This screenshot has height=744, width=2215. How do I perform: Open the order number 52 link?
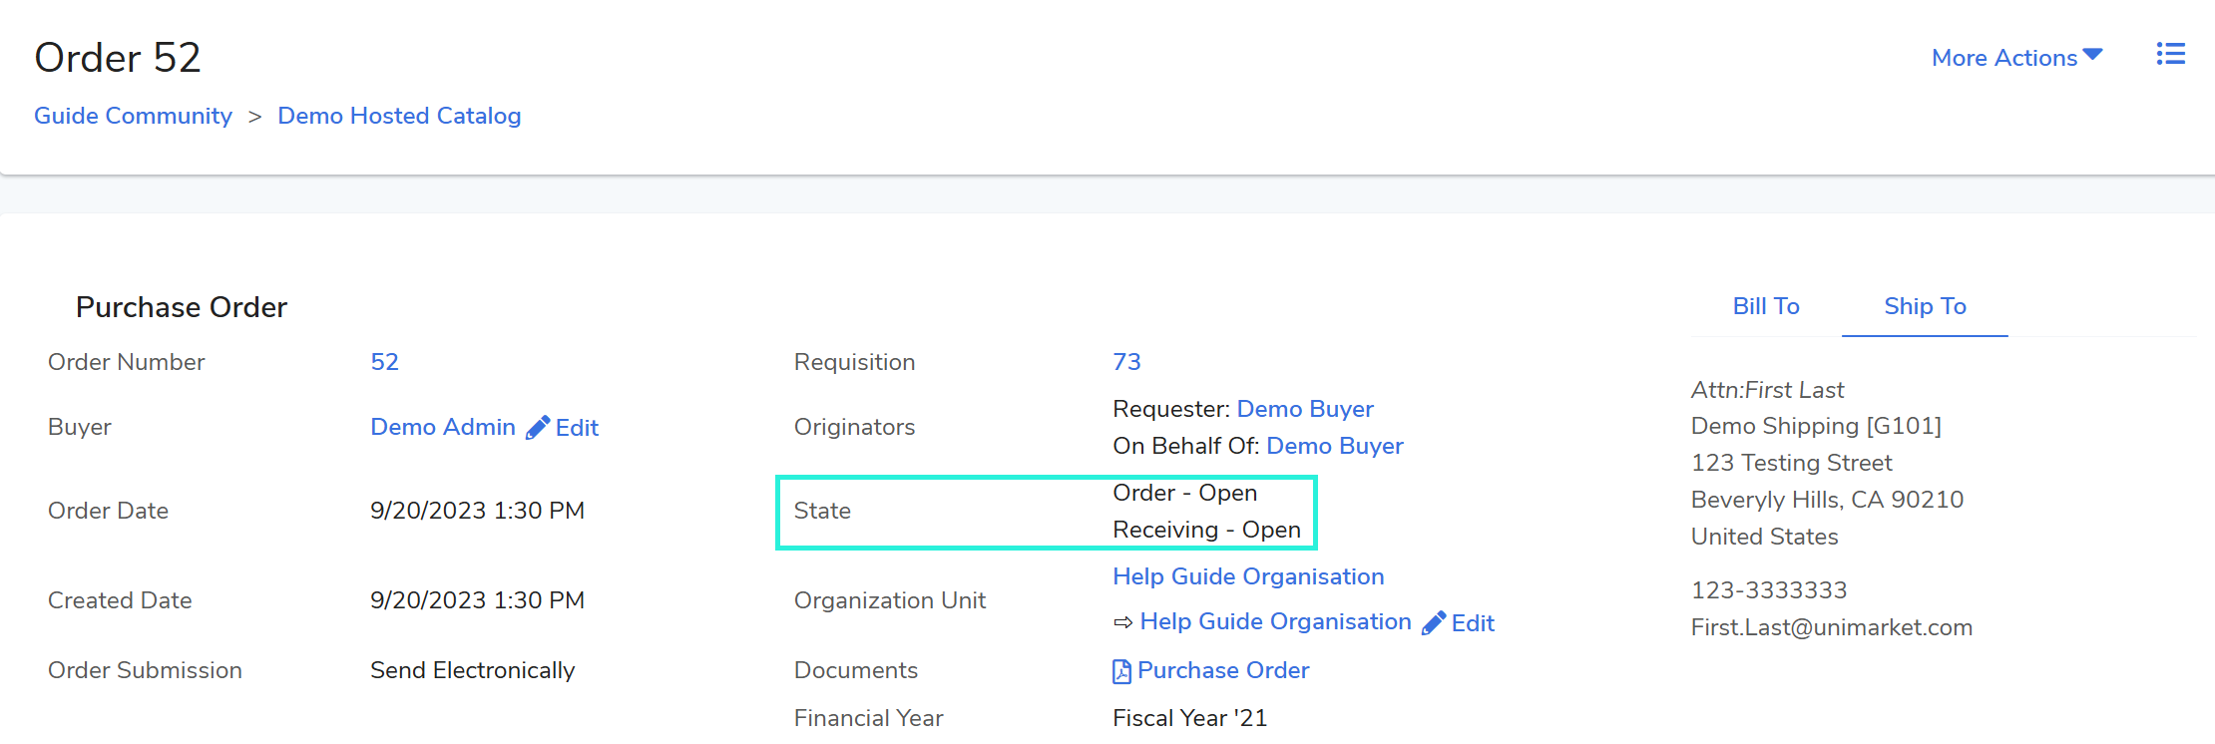coord(384,362)
